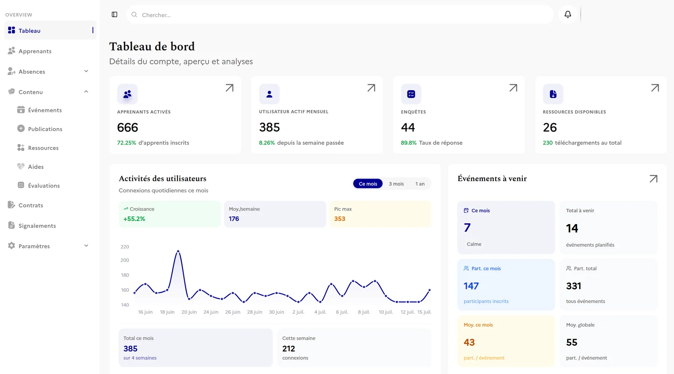Image resolution: width=674 pixels, height=374 pixels.
Task: Open the notifications bell
Action: coord(568,15)
